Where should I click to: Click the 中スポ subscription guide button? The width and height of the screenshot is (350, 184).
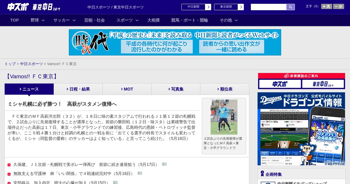point(280,84)
